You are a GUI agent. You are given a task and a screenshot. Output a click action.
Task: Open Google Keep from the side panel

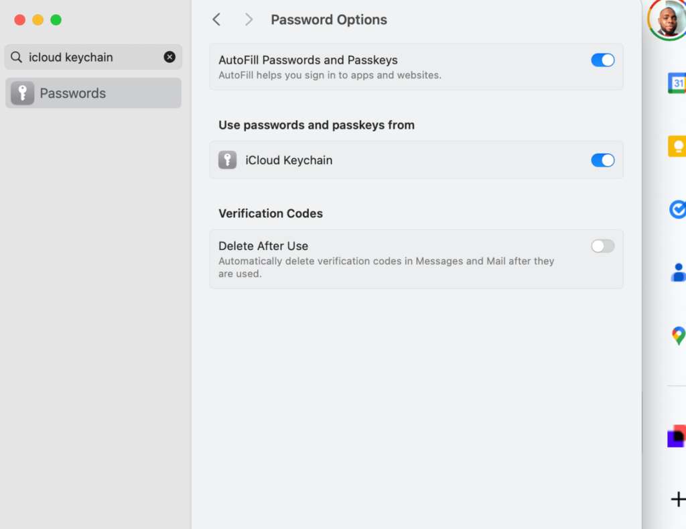point(678,146)
